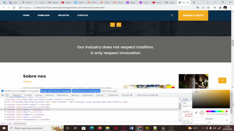The height and width of the screenshot is (131, 234).
Task: Open Microsoft Word from taskbar
Action: (x=131, y=128)
